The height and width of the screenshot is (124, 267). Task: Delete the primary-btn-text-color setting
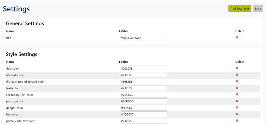[237, 120]
